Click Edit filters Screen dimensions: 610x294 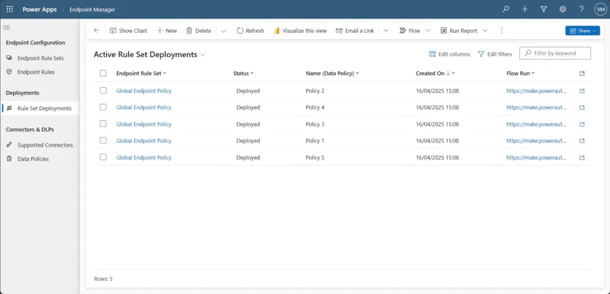[495, 54]
